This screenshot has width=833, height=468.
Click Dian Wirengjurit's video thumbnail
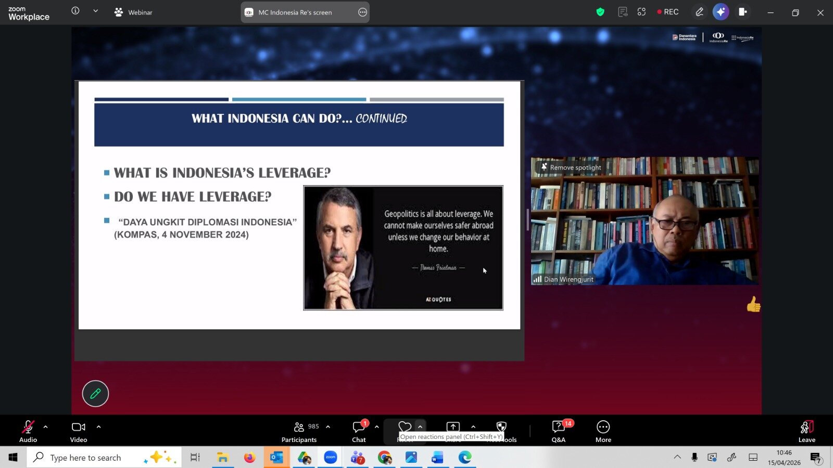pos(645,221)
